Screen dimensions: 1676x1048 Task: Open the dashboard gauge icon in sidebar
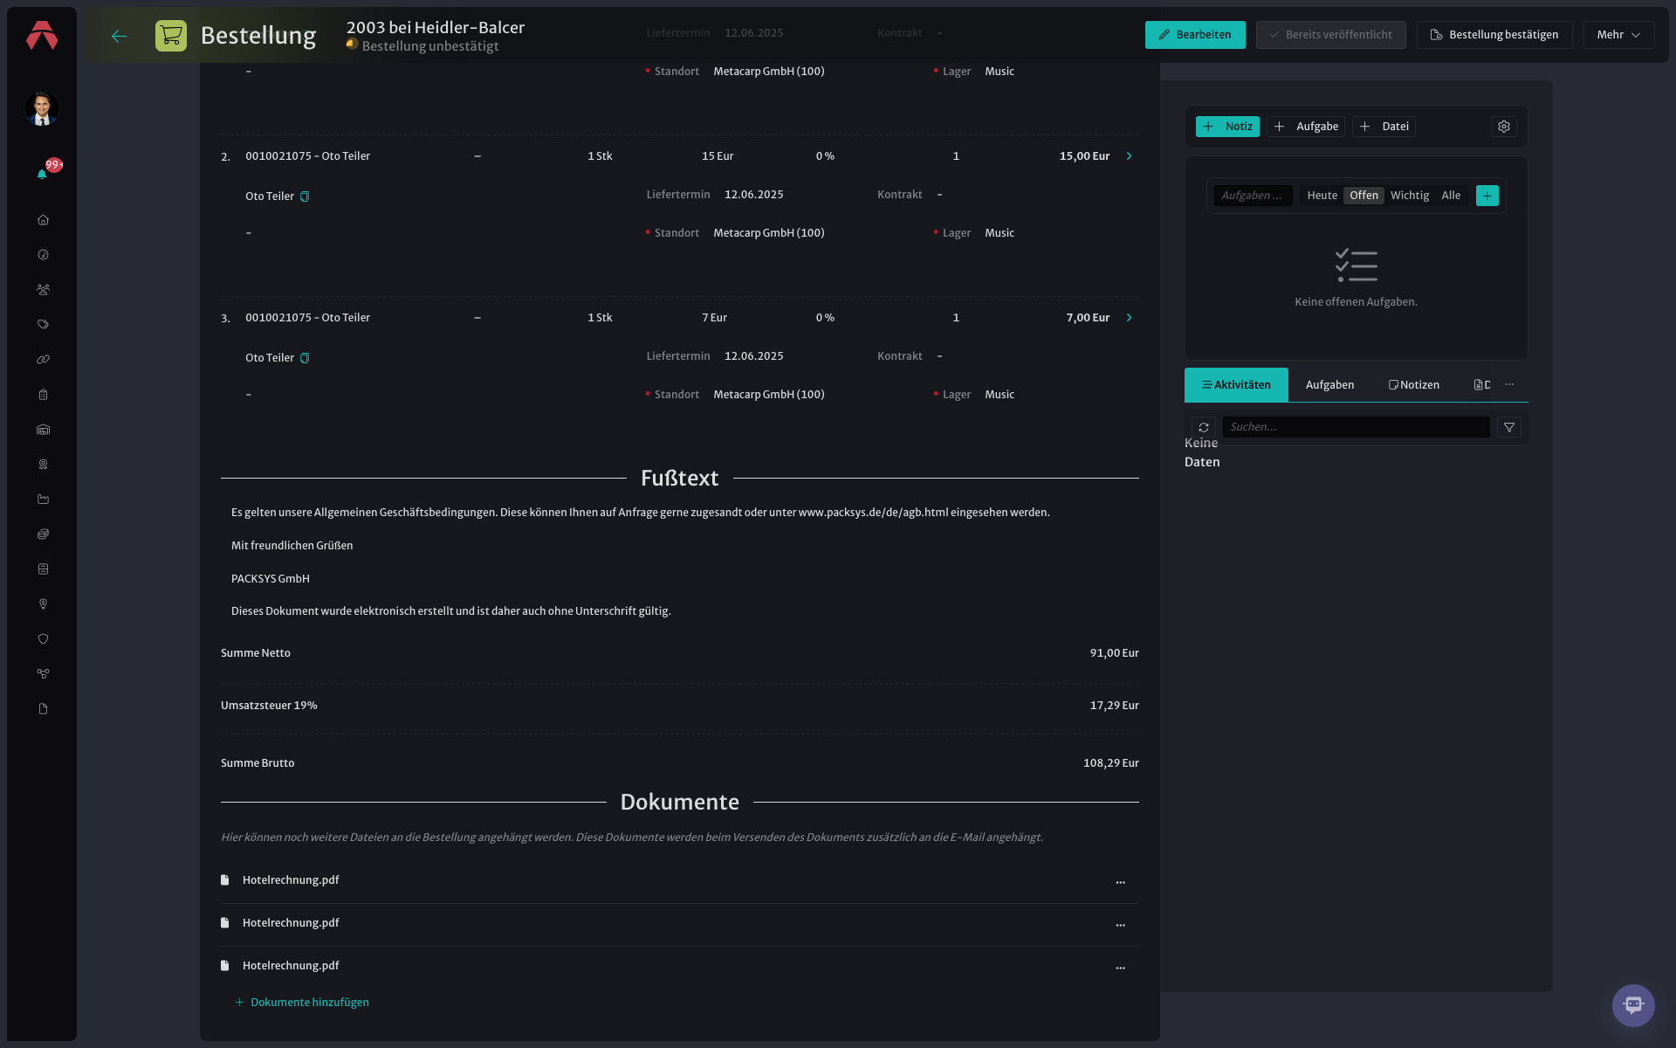click(43, 255)
